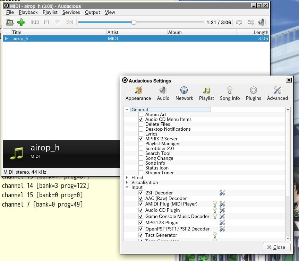
Task: Open the Playback menu
Action: point(28,12)
